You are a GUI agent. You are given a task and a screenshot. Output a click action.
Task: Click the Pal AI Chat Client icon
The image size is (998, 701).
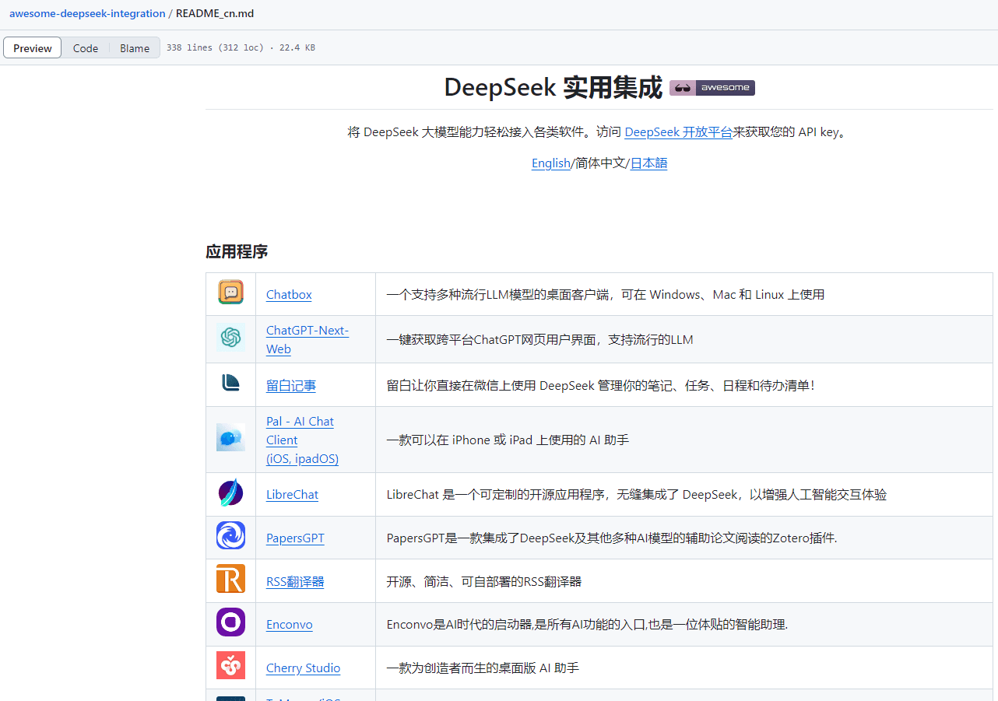(230, 437)
